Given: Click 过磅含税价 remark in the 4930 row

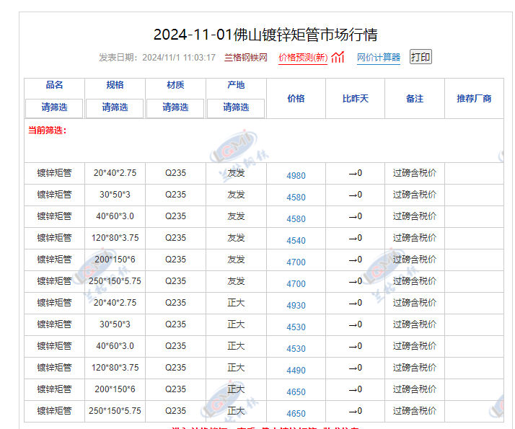Looking at the screenshot, I should click(415, 303).
